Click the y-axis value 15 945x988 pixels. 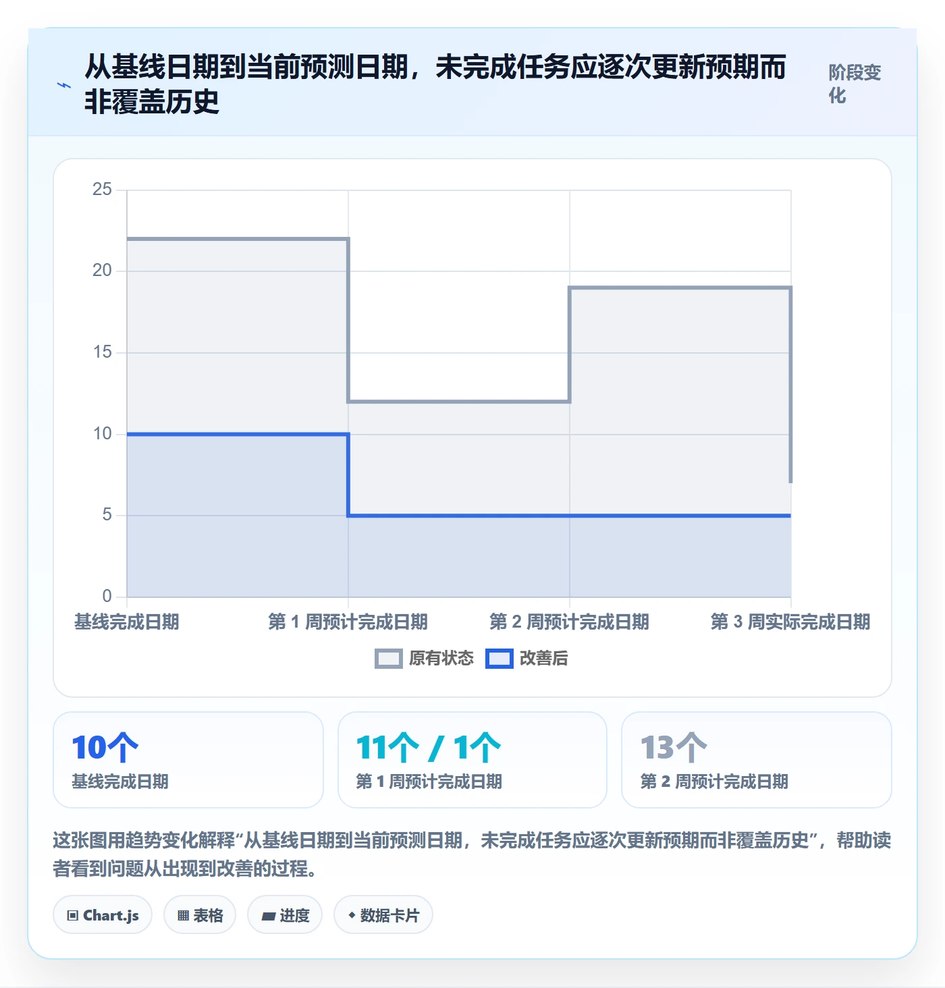pyautogui.click(x=103, y=352)
